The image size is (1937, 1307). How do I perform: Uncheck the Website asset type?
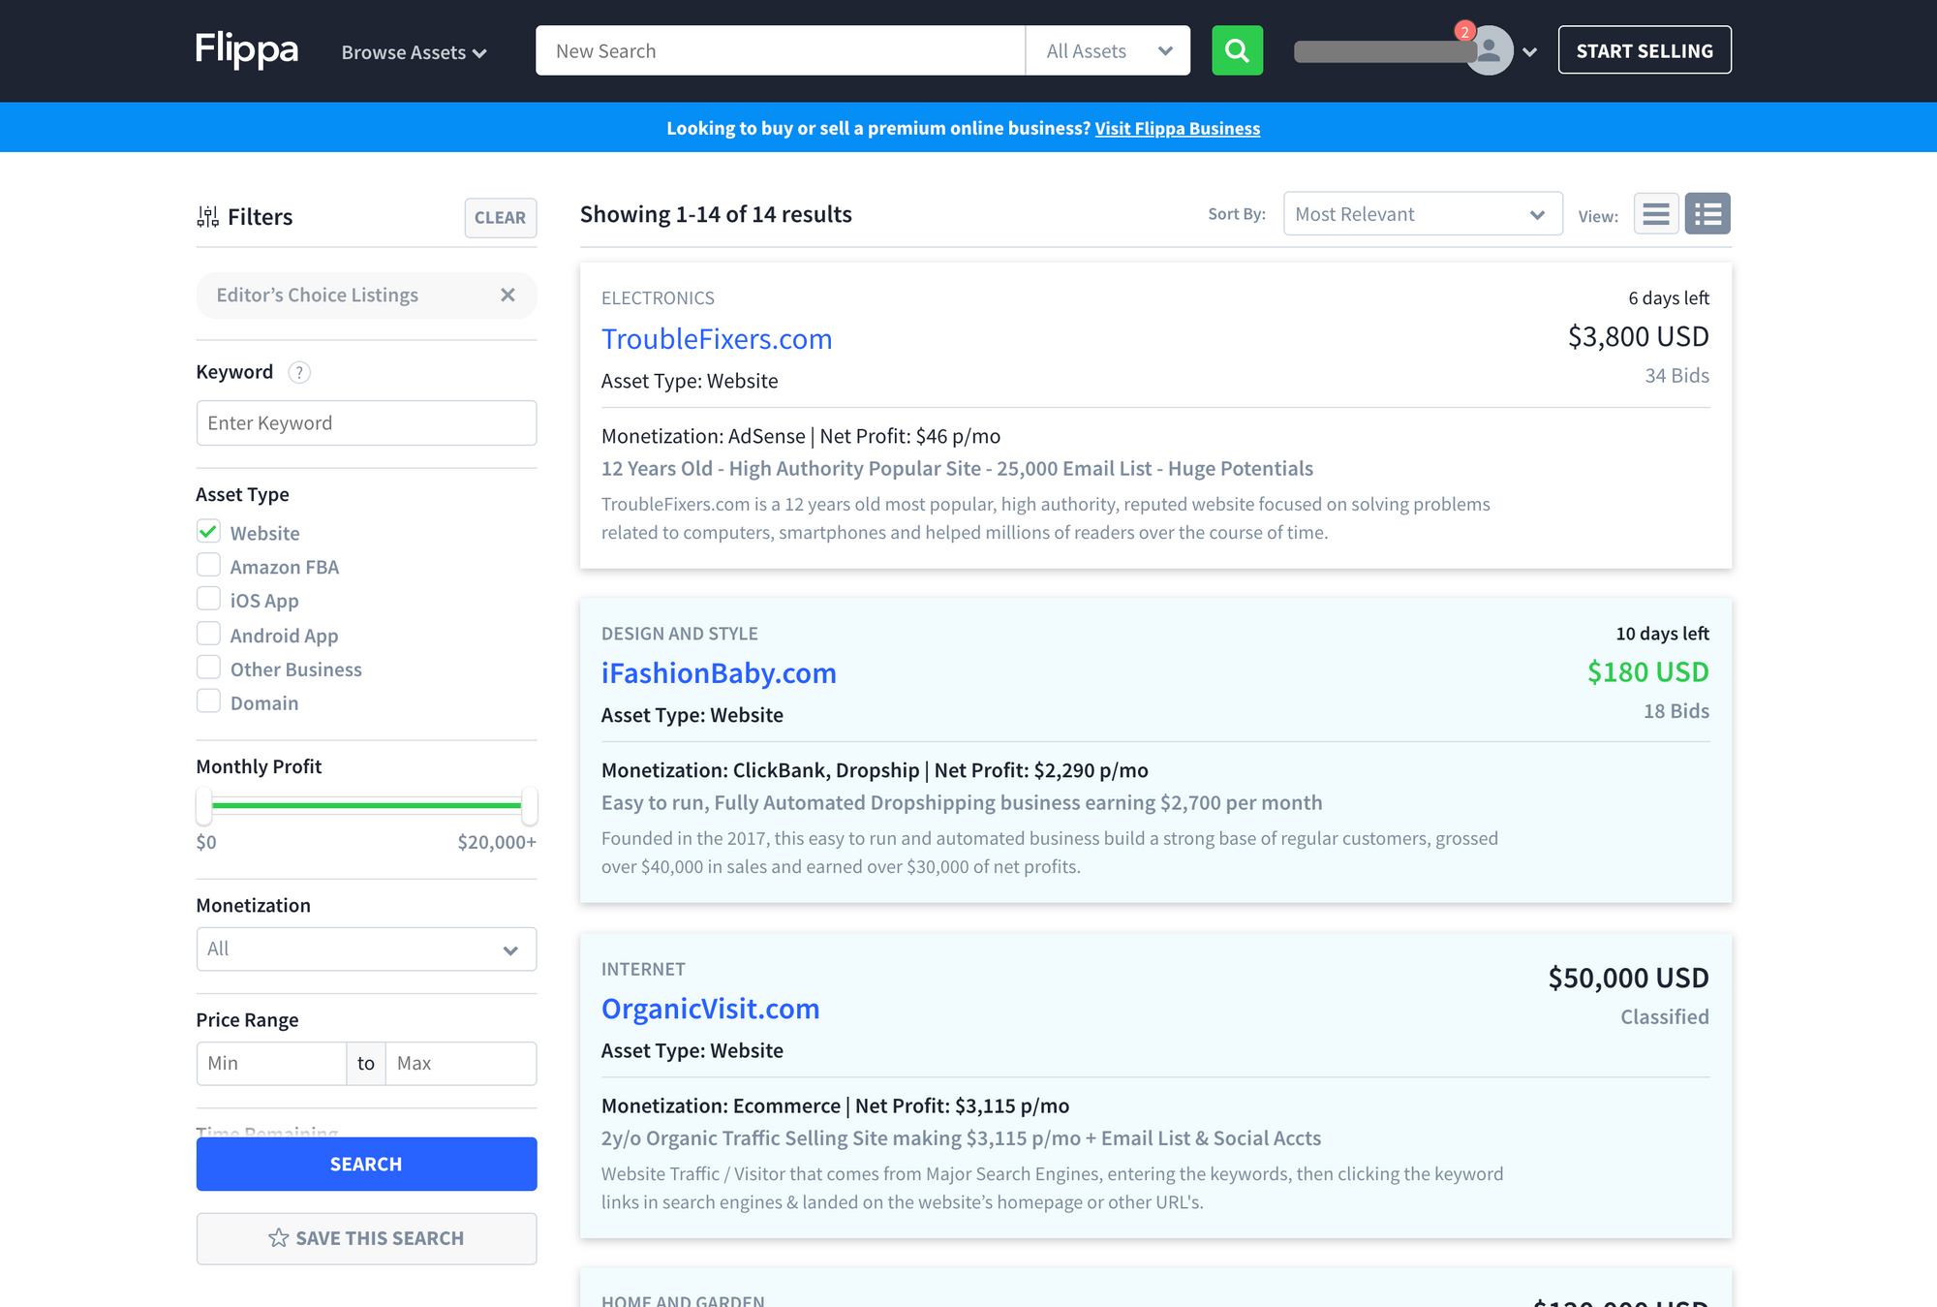pyautogui.click(x=208, y=532)
